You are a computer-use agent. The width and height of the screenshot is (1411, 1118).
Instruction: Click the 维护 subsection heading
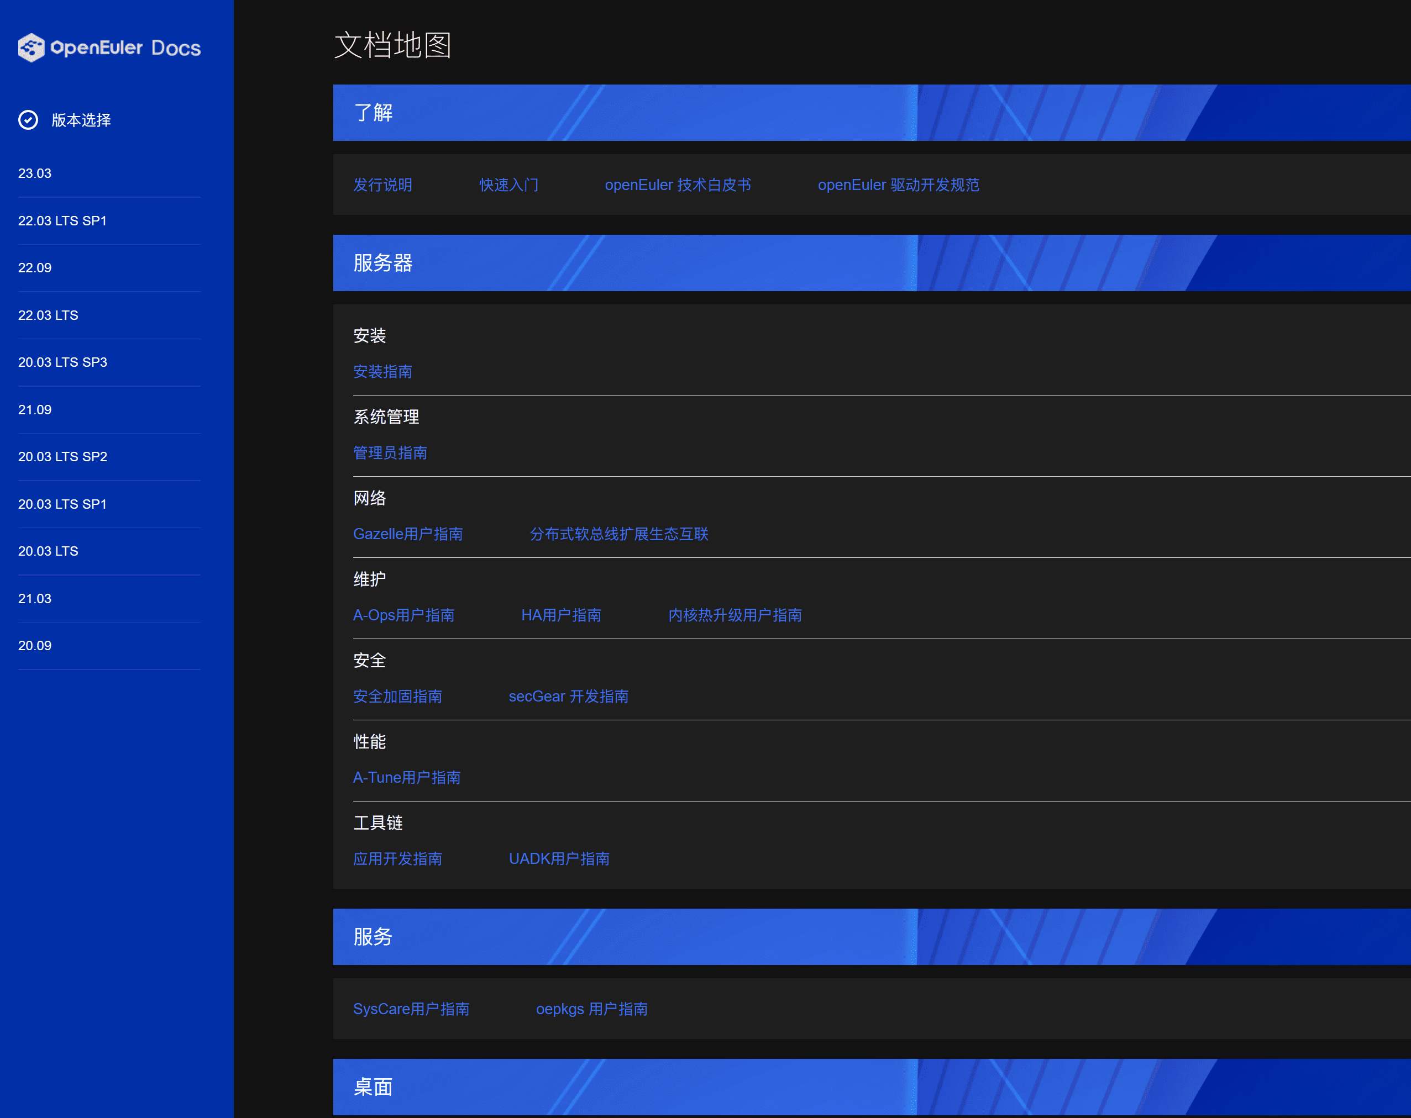(x=370, y=579)
